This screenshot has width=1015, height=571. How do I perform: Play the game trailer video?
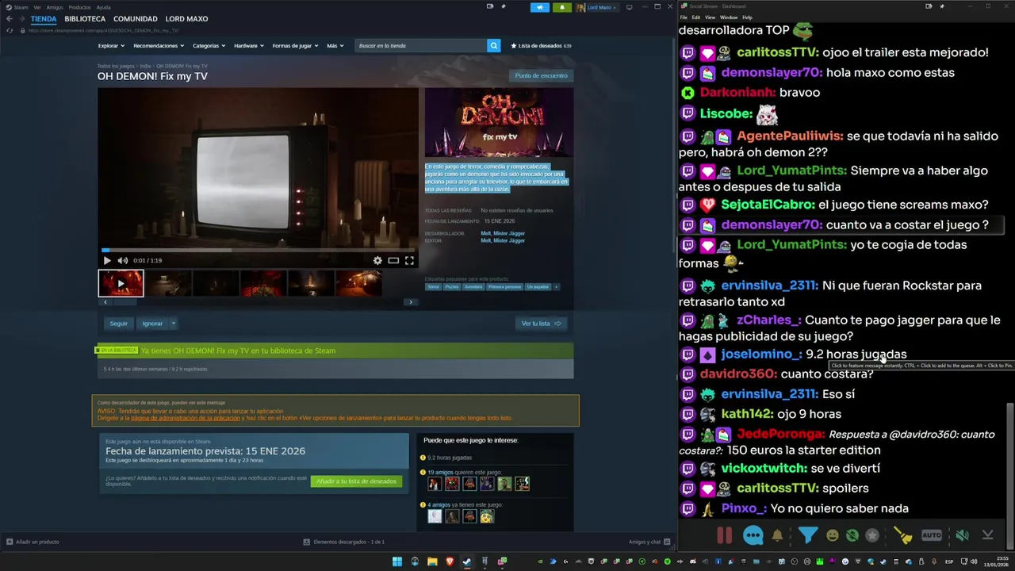point(107,260)
